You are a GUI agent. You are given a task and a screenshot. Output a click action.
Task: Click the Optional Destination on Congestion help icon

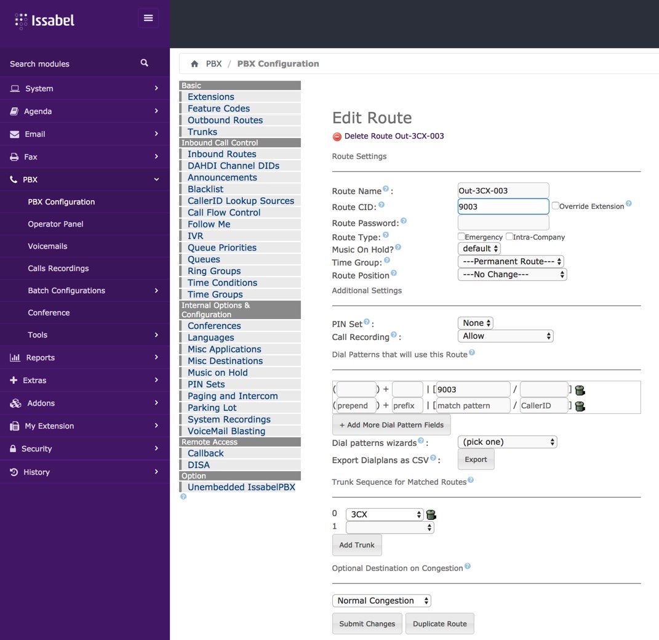click(468, 566)
